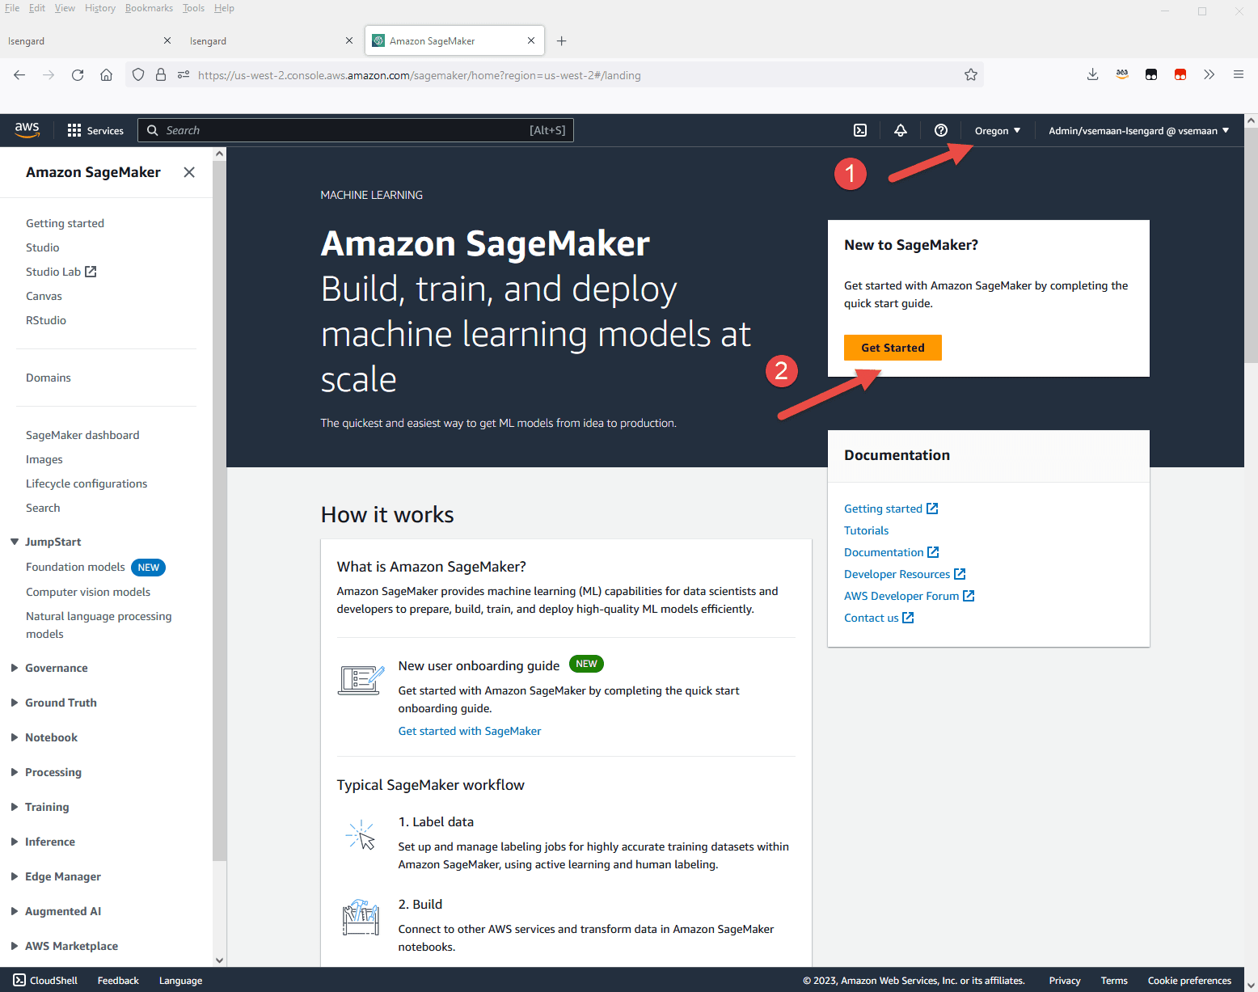Image resolution: width=1258 pixels, height=992 pixels.
Task: Click the red extension icon in toolbar
Action: [1180, 74]
